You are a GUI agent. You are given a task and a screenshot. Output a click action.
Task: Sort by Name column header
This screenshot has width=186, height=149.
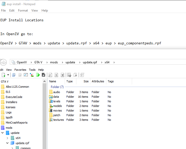coord(56,81)
